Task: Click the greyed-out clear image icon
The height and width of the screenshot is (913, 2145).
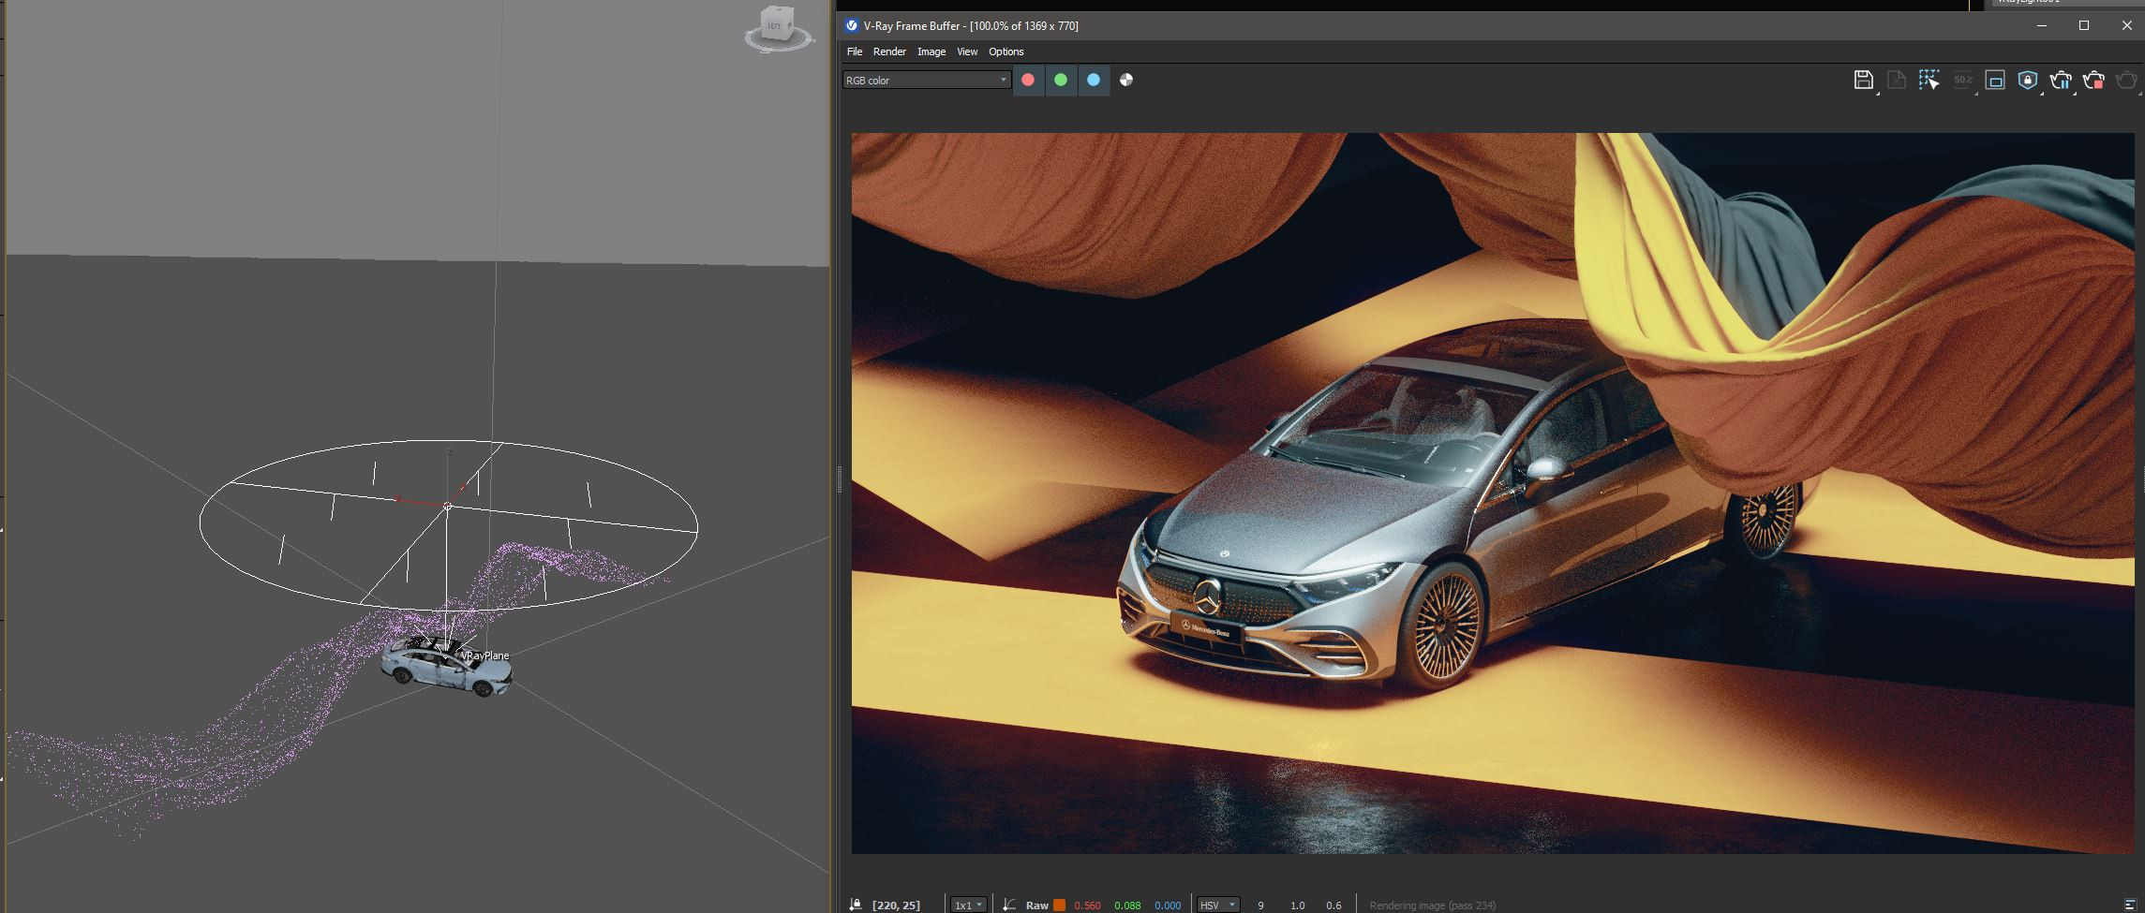Action: tap(1896, 81)
